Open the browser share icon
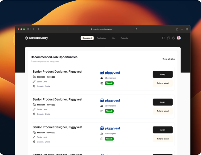 point(177,29)
